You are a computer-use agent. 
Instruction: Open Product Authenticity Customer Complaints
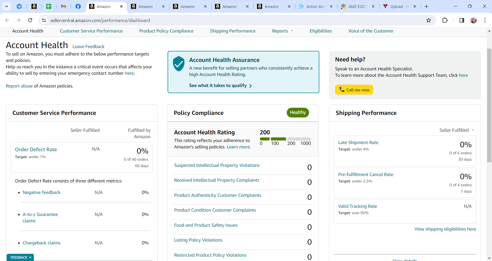pos(218,195)
